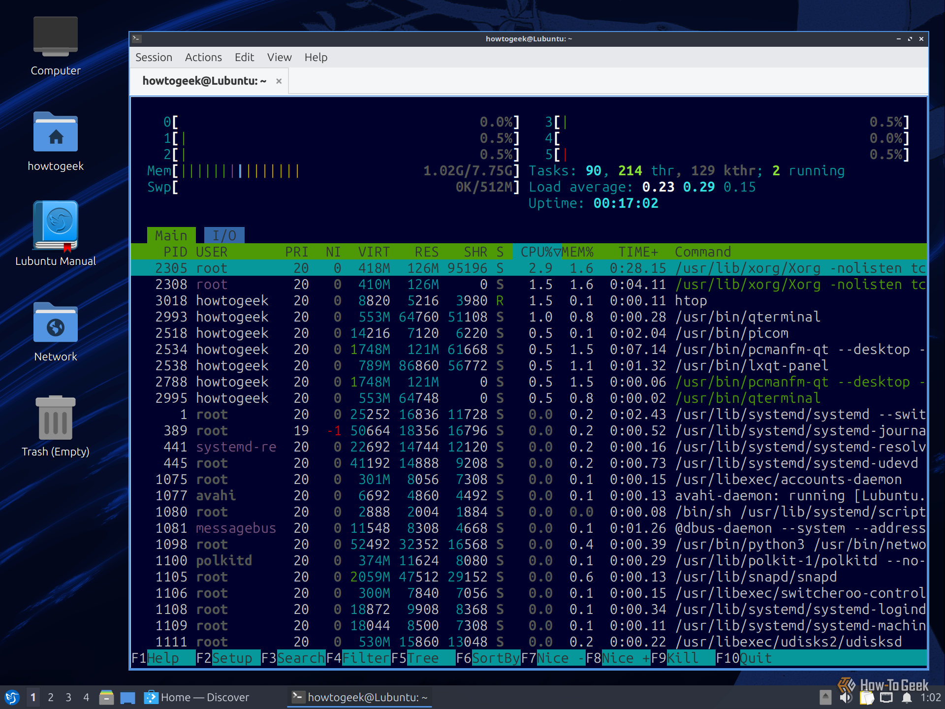
Task: Open the View menu
Action: pyautogui.click(x=279, y=57)
